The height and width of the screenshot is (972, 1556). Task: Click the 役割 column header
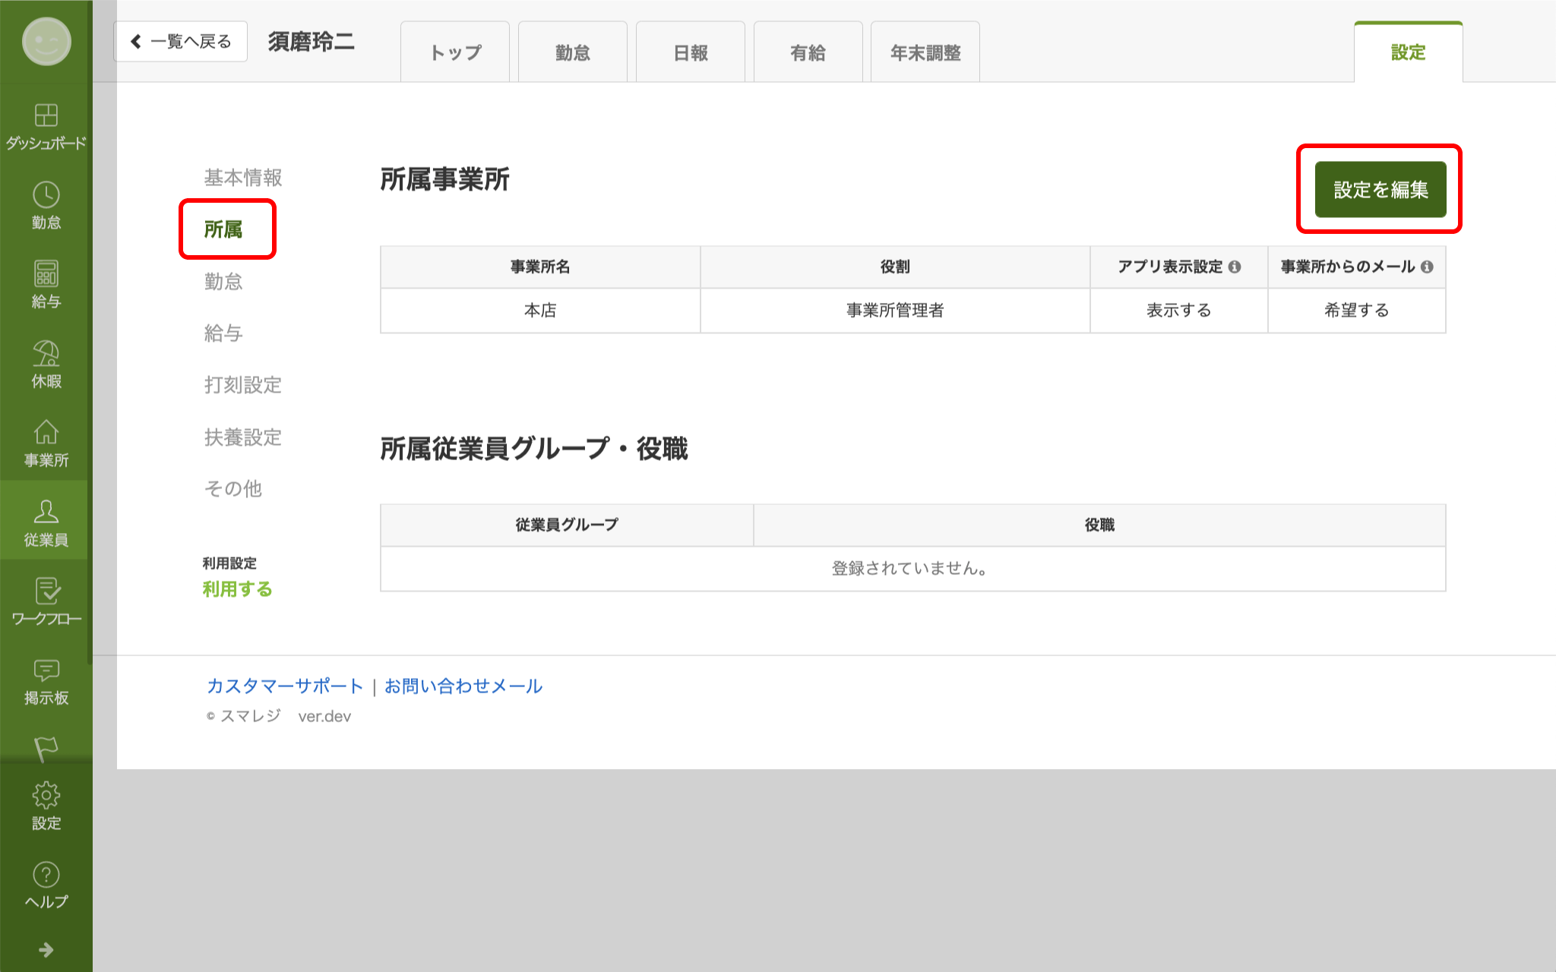coord(895,267)
